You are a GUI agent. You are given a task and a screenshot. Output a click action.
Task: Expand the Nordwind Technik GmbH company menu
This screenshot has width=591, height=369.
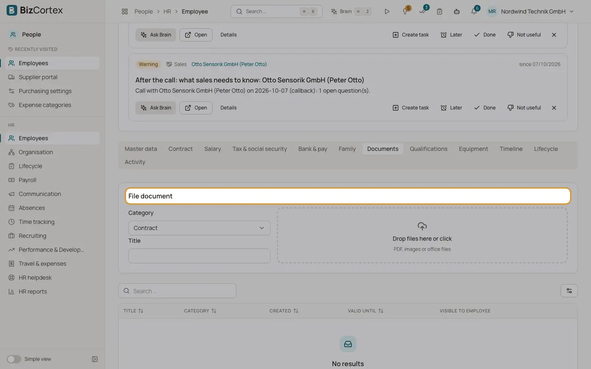coord(537,11)
